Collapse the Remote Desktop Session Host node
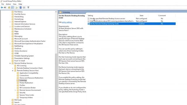Viewport: 187px width, 105px height. (x=13, y=71)
